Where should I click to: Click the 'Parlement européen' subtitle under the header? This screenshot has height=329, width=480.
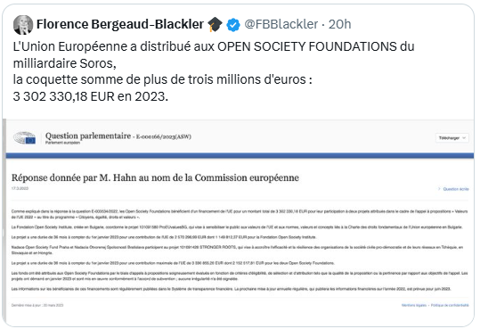[62, 143]
